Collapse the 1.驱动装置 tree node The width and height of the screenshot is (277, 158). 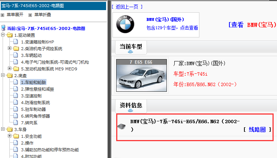coord(3,35)
